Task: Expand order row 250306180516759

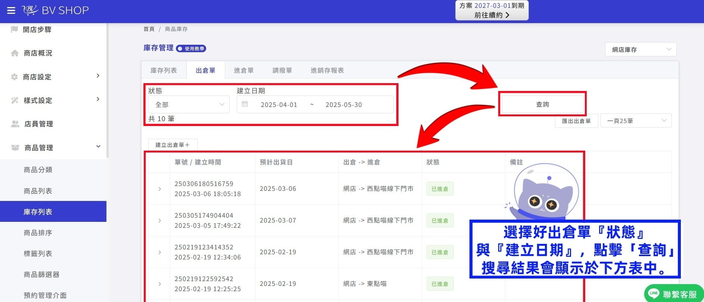Action: [159, 189]
